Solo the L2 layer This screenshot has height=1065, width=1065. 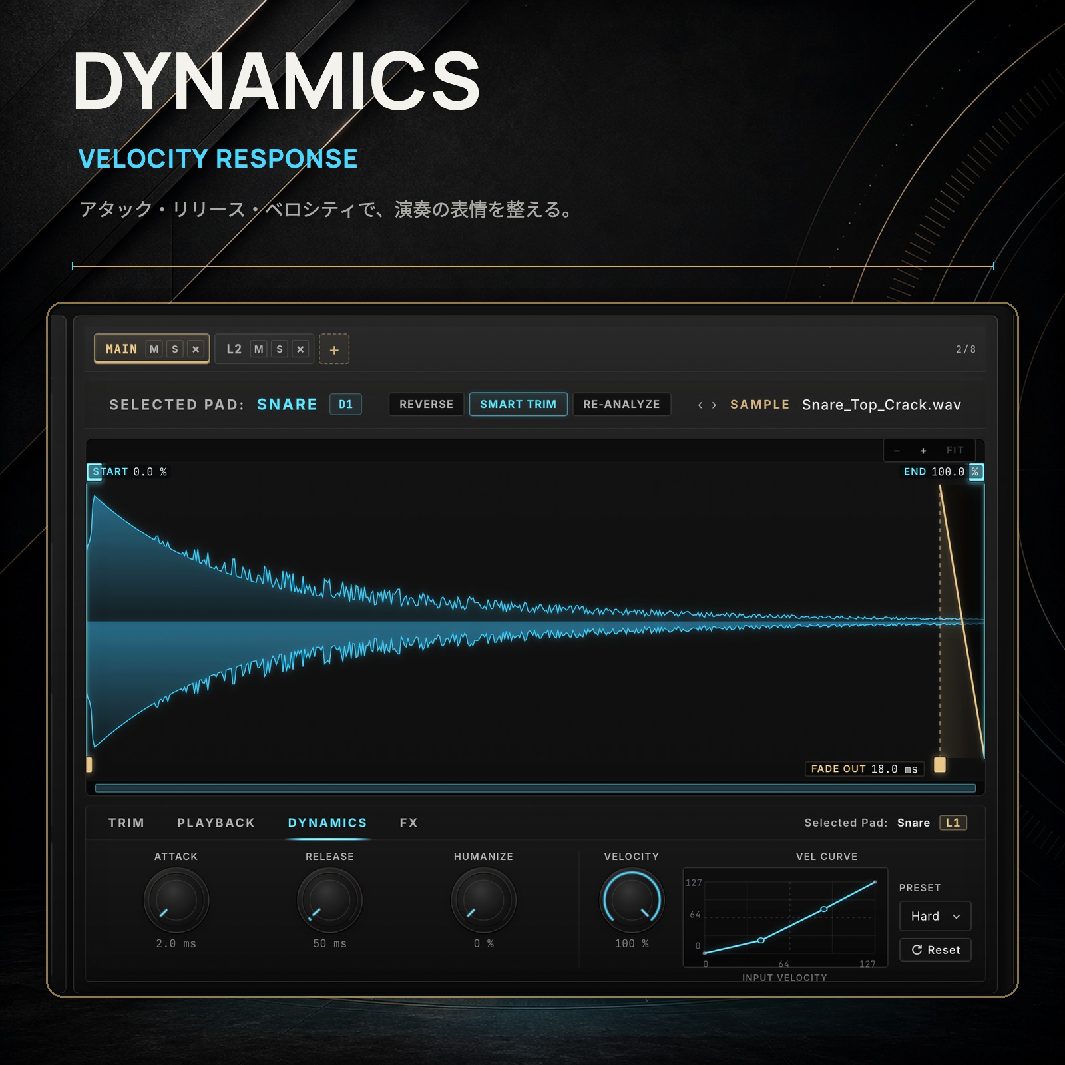(x=280, y=349)
